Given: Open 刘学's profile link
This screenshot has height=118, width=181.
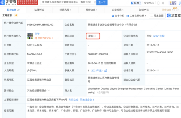Looking at the screenshot, I should (37, 34).
